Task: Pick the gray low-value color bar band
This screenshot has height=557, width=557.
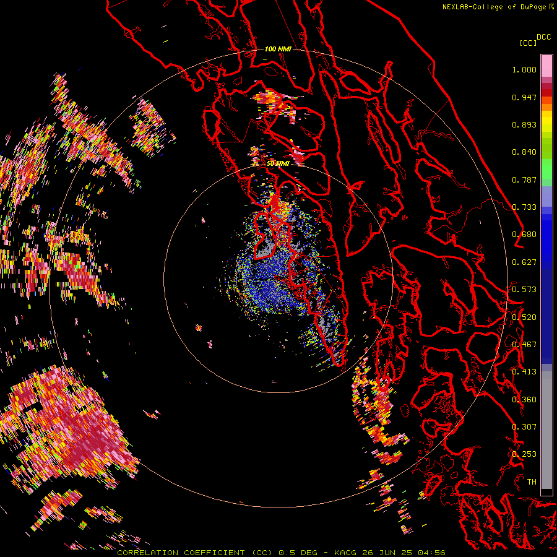Action: (x=546, y=430)
